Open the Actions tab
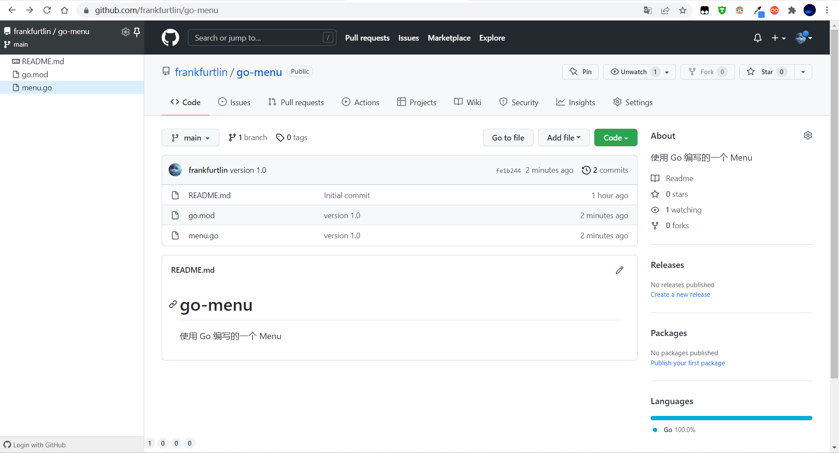The image size is (839, 453). 361,102
